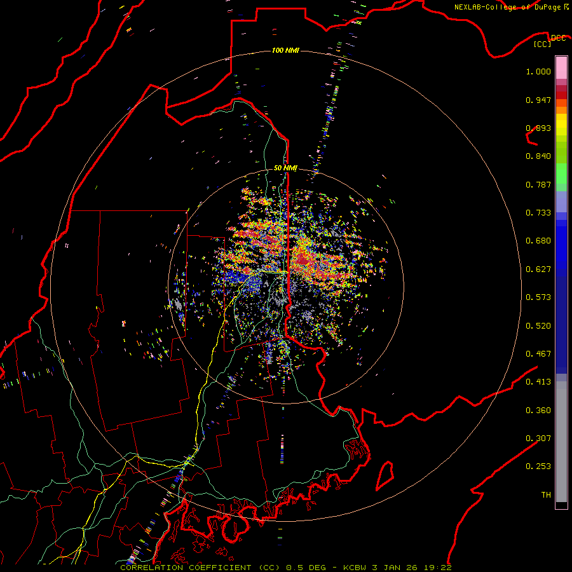Click the 0.947 scale value

538,100
